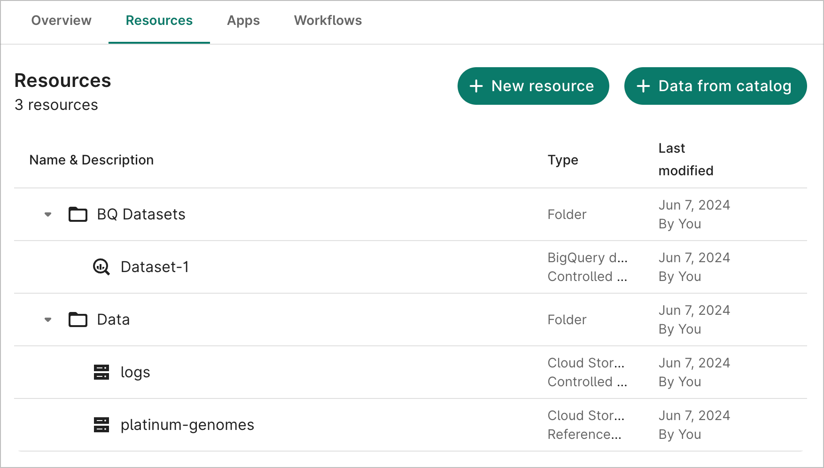
Task: Click the BQ Datasets folder icon
Action: [x=78, y=214]
